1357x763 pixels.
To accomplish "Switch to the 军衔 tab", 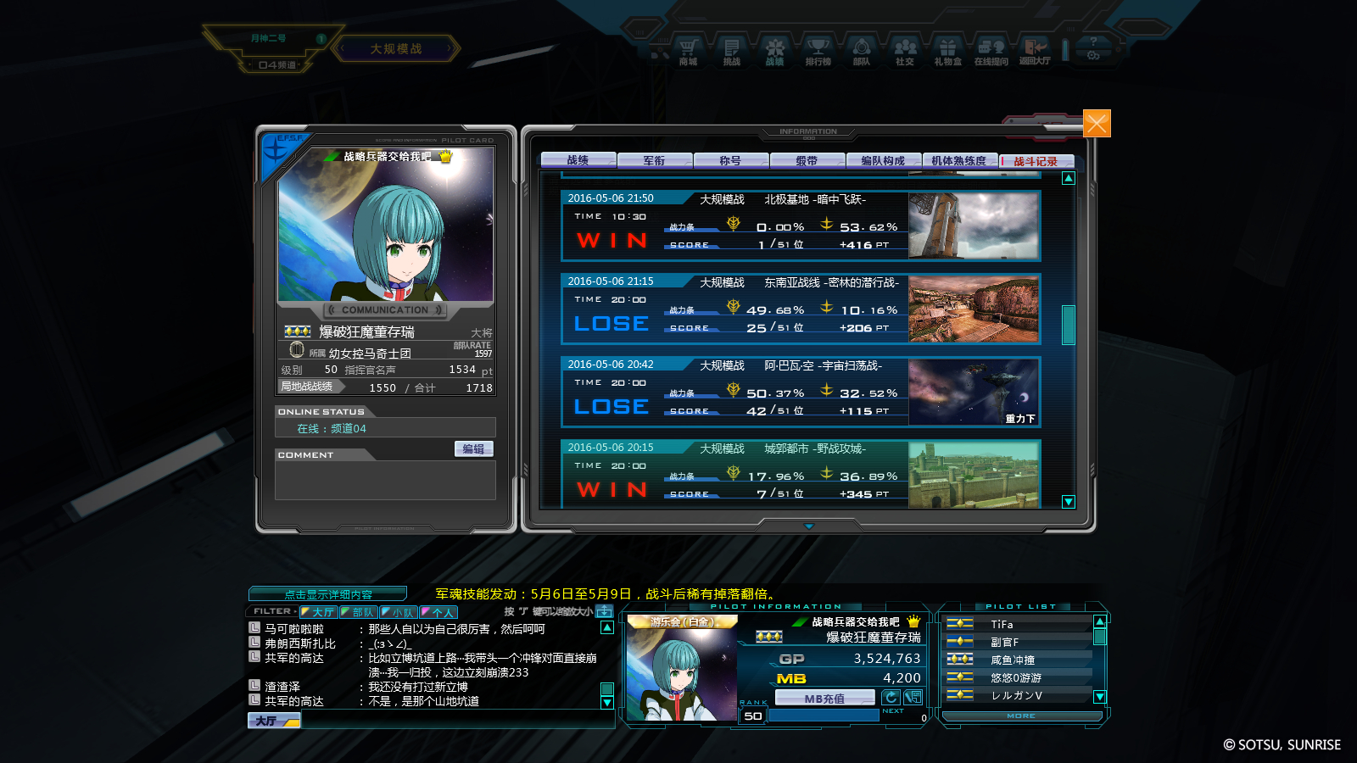I will click(655, 160).
